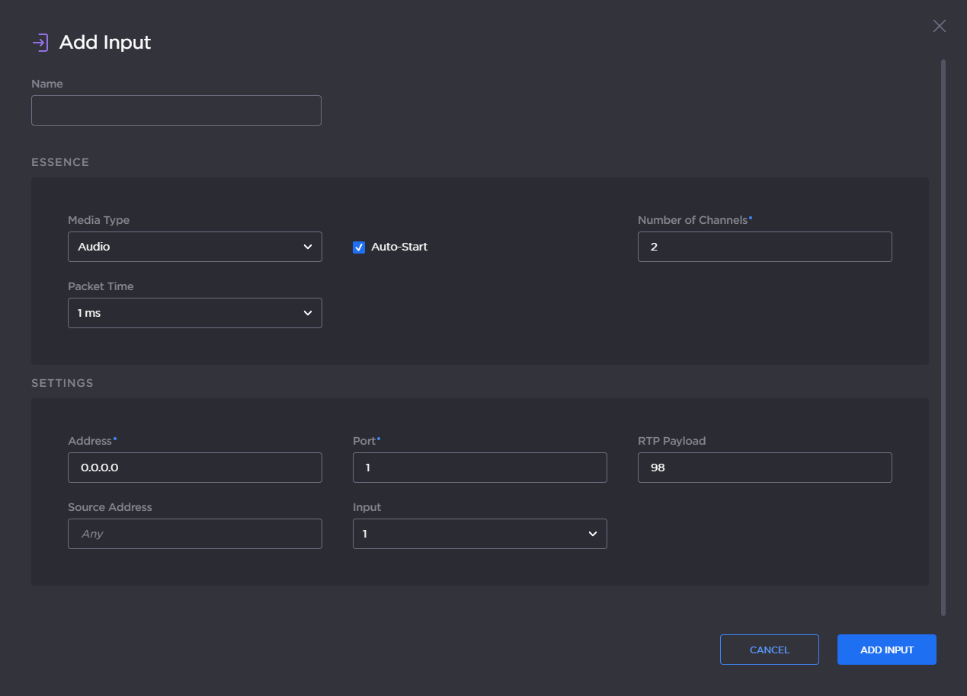
Task: Open the Media Type dropdown
Action: [194, 247]
